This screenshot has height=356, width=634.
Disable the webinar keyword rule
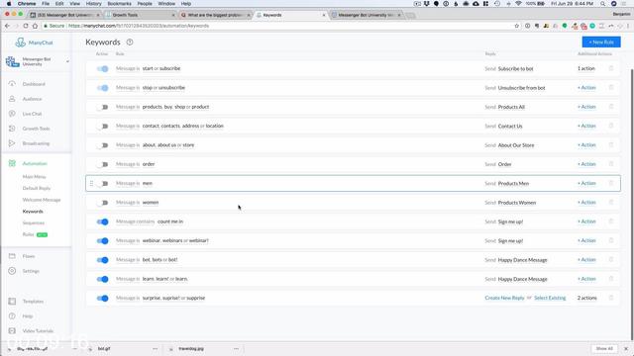102,240
